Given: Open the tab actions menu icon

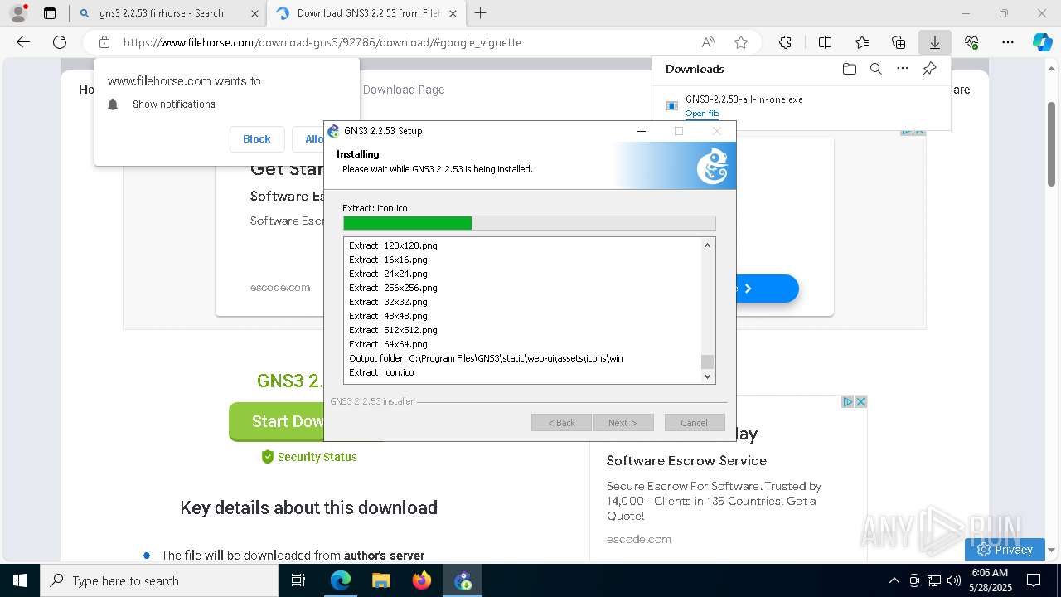Looking at the screenshot, I should click(50, 13).
